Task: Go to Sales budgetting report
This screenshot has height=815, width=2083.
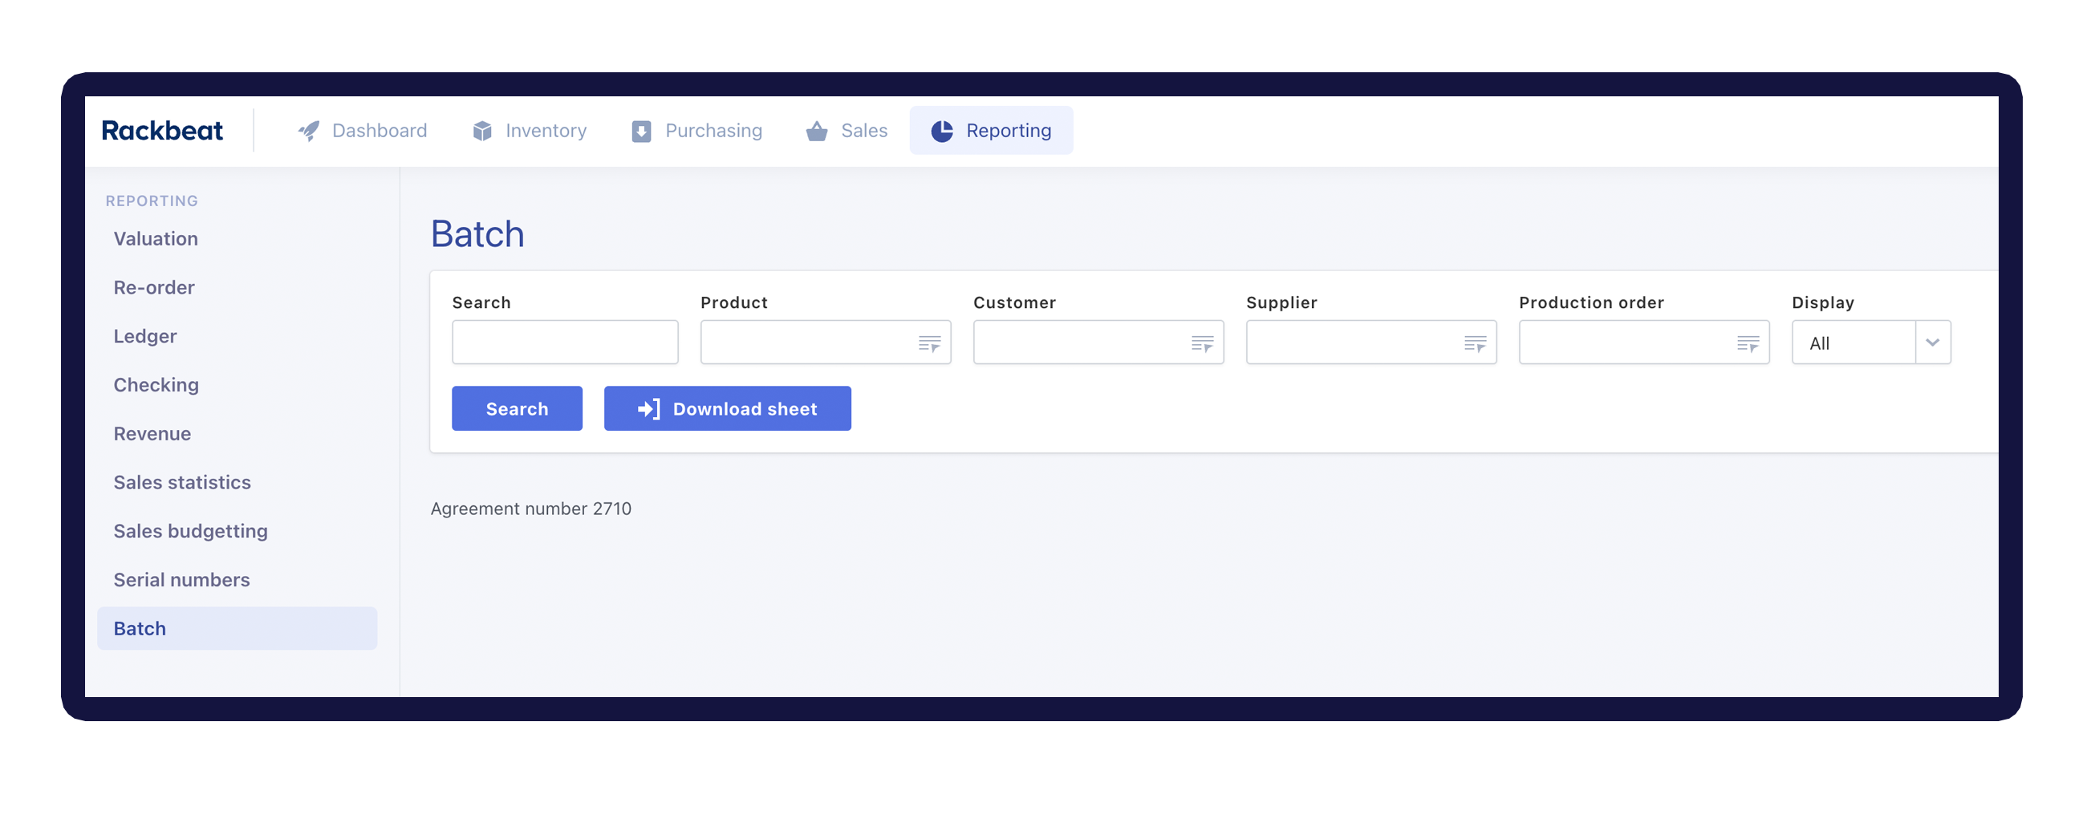Action: (190, 531)
